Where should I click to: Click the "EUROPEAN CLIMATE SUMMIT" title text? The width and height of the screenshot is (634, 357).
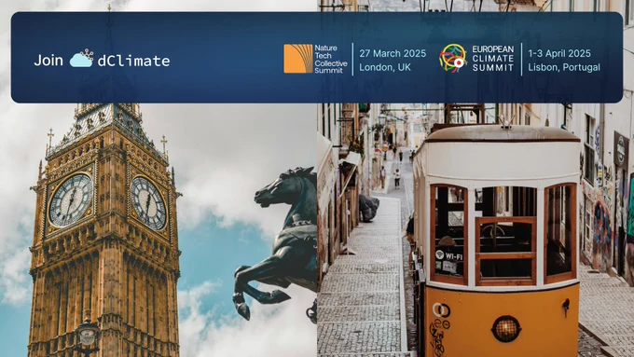[493, 59]
